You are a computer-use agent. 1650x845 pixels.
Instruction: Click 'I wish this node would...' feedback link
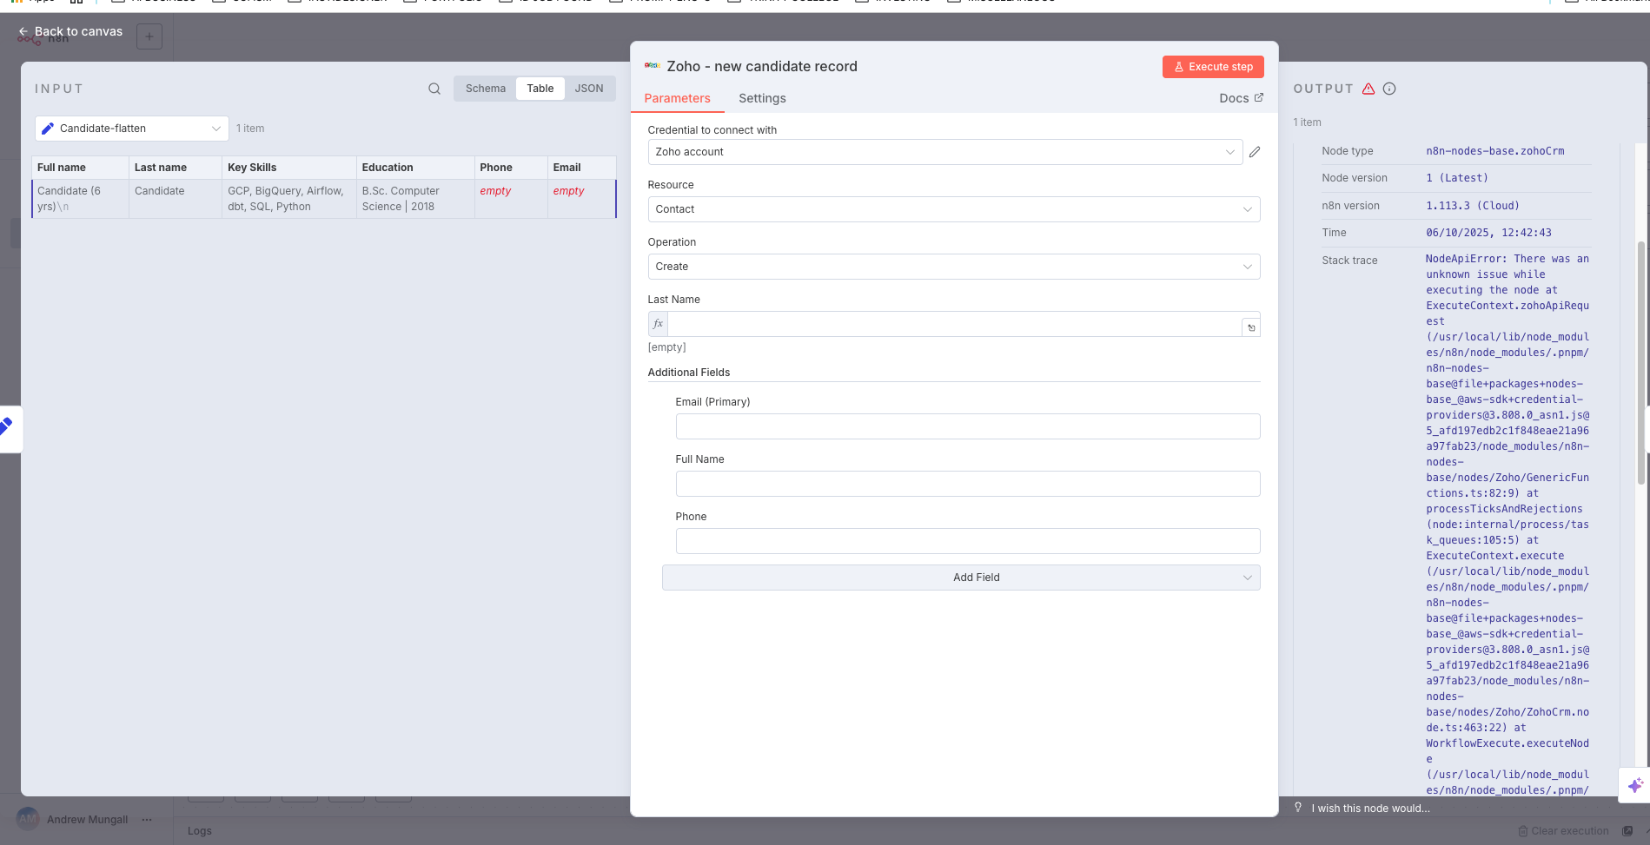(x=1370, y=809)
